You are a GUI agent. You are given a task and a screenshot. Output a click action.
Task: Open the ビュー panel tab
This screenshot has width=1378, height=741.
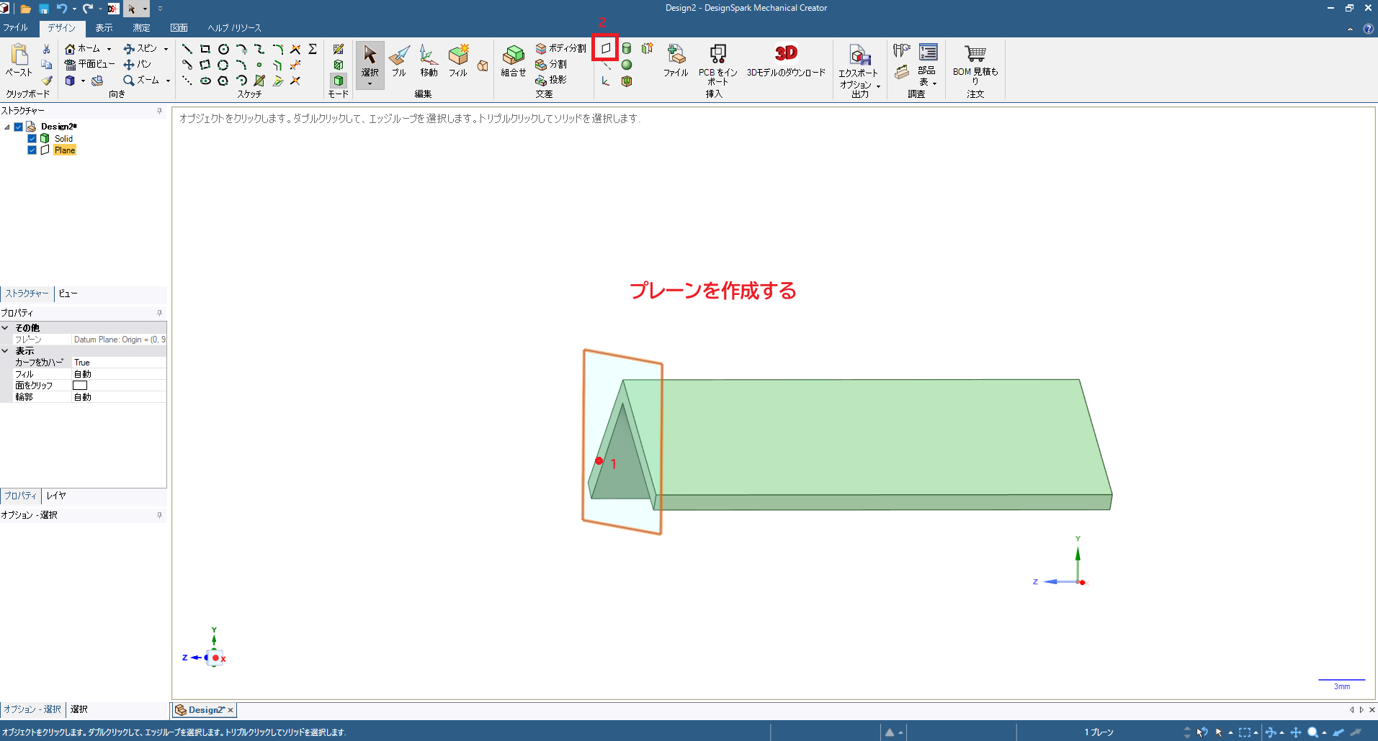click(68, 294)
